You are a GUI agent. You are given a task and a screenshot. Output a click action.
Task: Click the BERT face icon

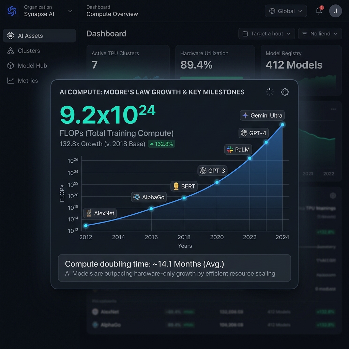176,186
